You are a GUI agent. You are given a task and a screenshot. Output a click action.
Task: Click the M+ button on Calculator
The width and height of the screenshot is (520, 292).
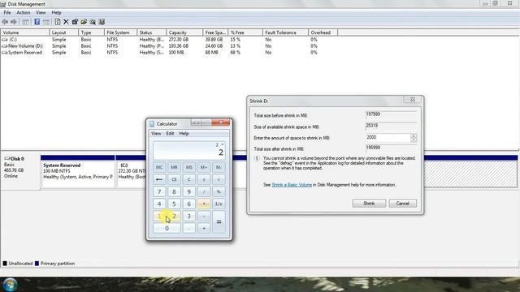click(x=204, y=167)
